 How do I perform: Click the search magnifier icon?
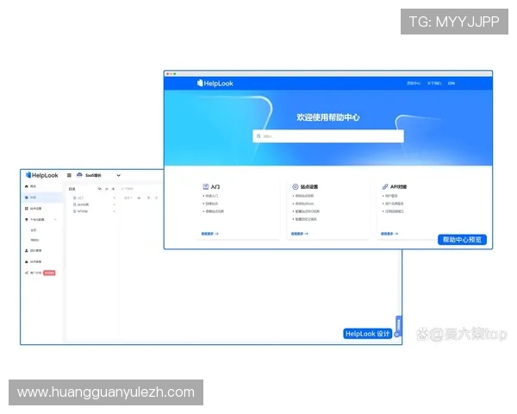[x=258, y=136]
